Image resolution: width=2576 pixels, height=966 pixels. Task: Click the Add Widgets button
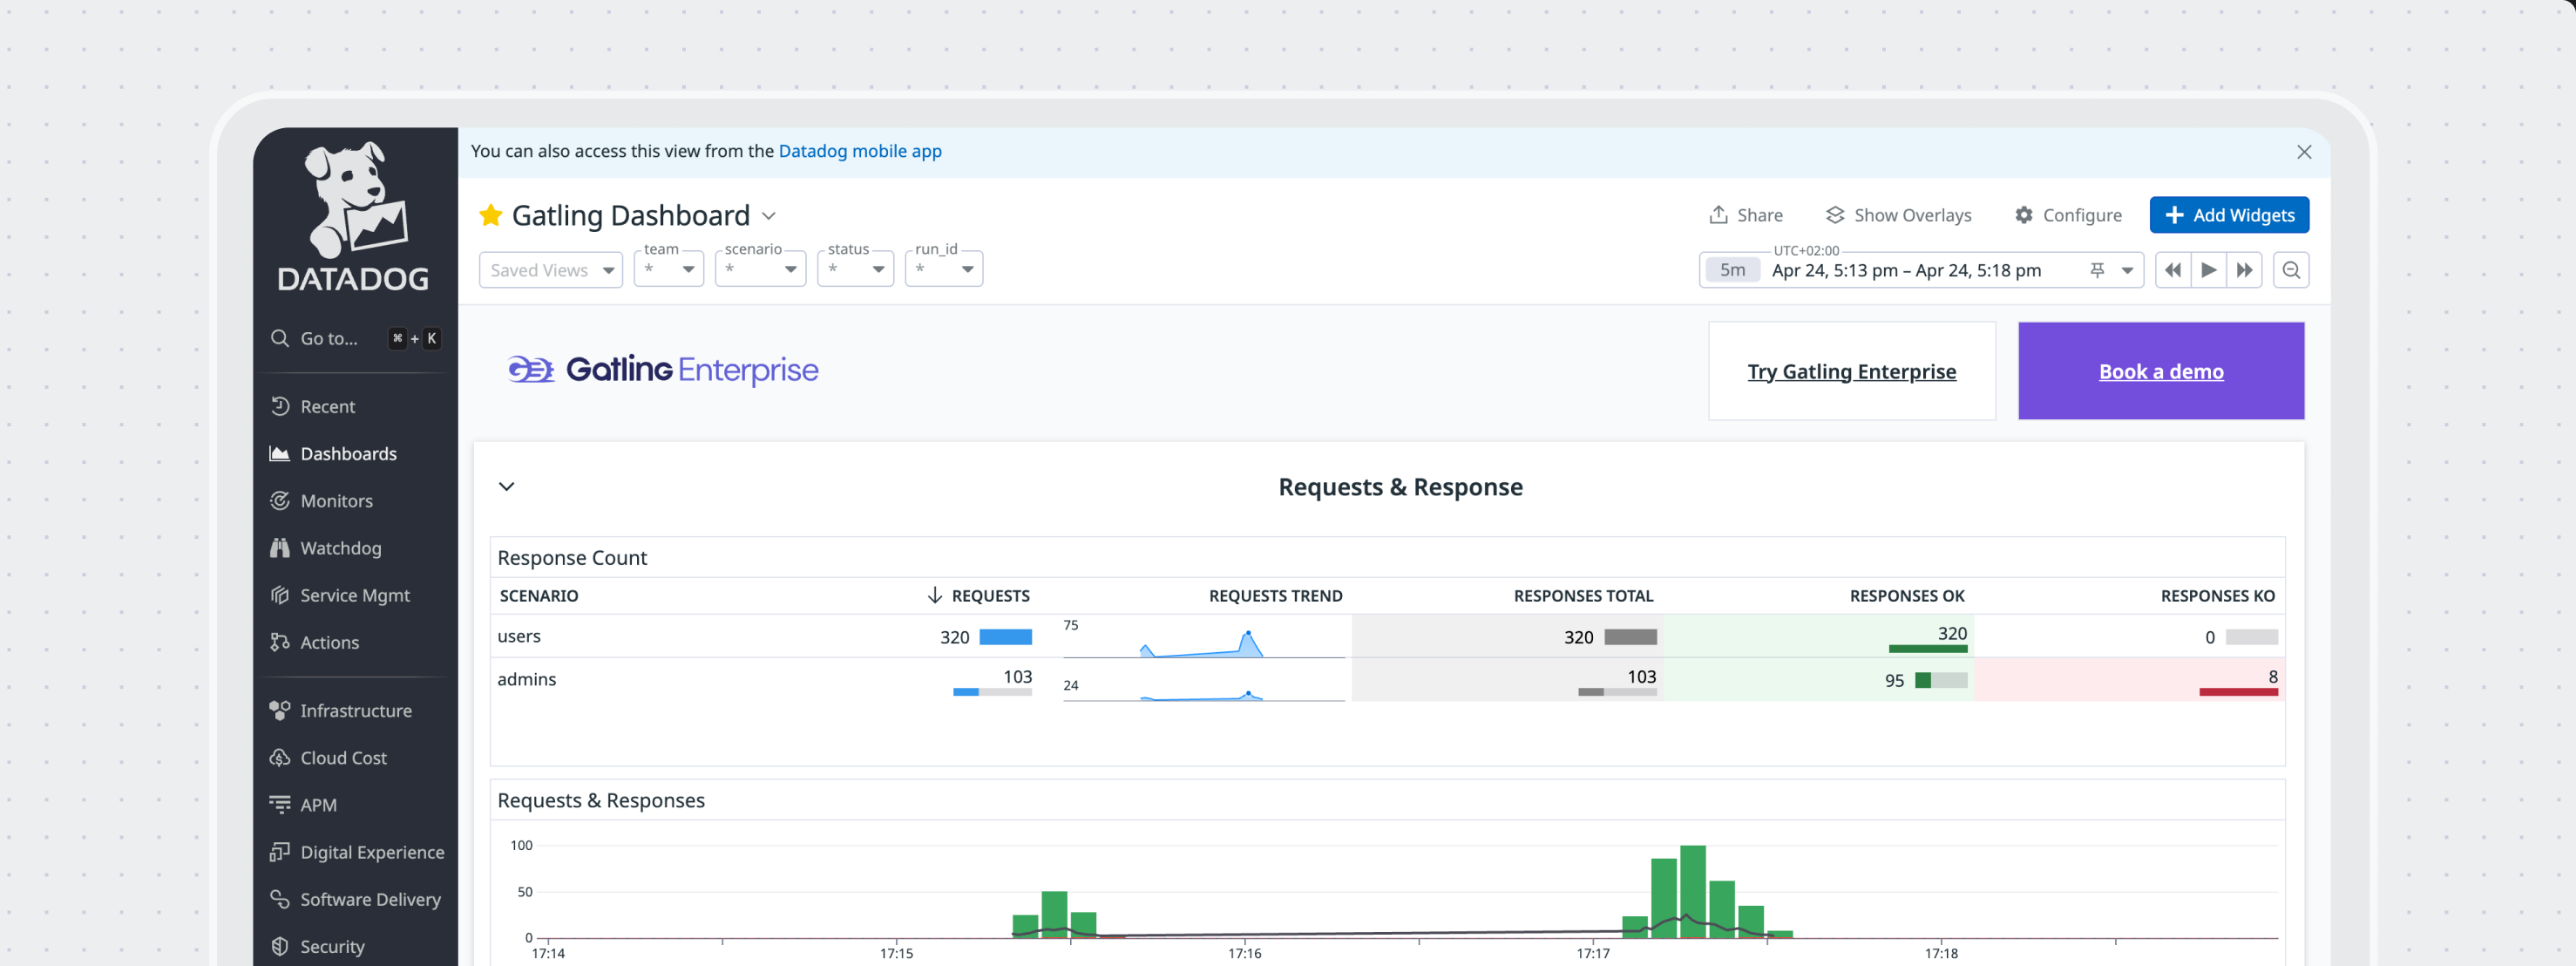coord(2229,215)
